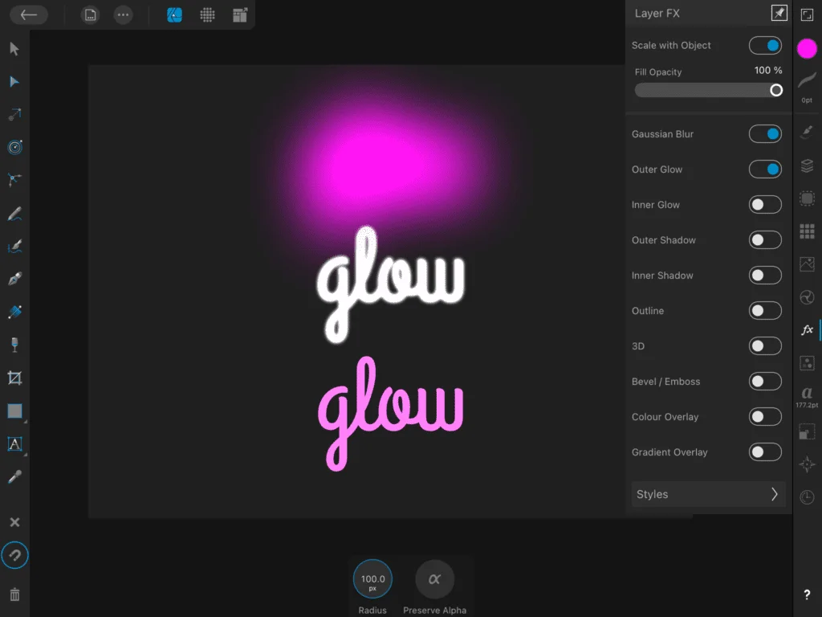The width and height of the screenshot is (822, 617).
Task: Open the Layers studio panel
Action: click(x=807, y=166)
